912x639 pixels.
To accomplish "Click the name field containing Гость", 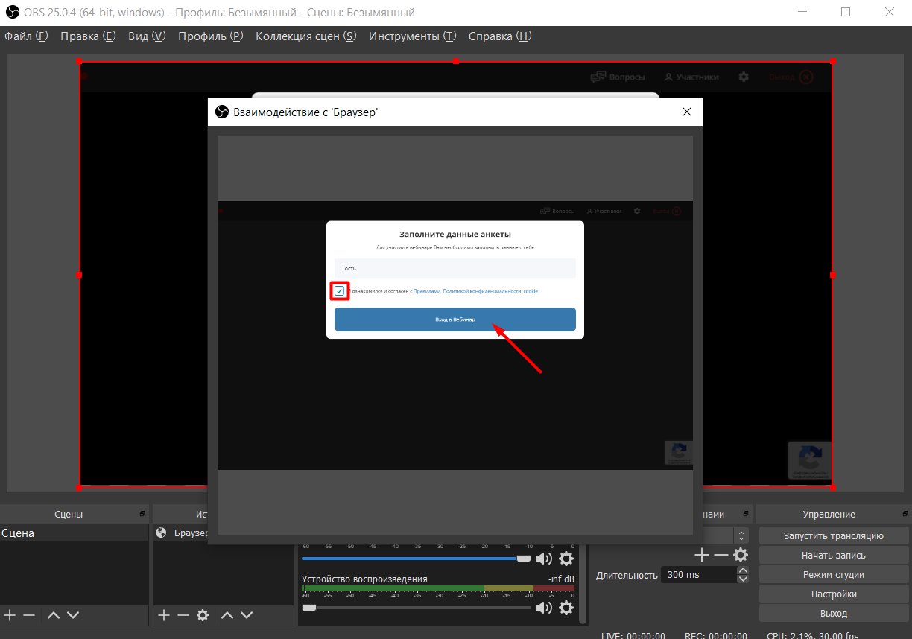I will (x=455, y=268).
